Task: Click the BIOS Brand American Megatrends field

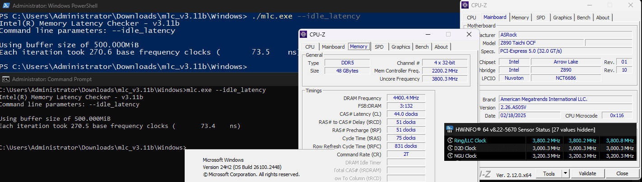Action: (566, 99)
